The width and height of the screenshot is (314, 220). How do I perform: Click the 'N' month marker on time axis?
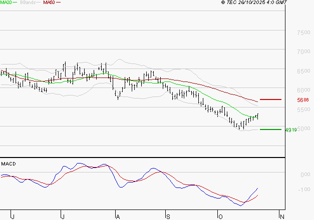point(282,216)
